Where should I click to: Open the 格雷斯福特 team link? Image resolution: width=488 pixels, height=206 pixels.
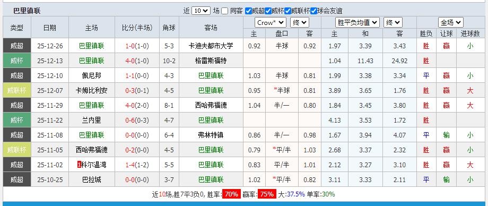pos(211,61)
